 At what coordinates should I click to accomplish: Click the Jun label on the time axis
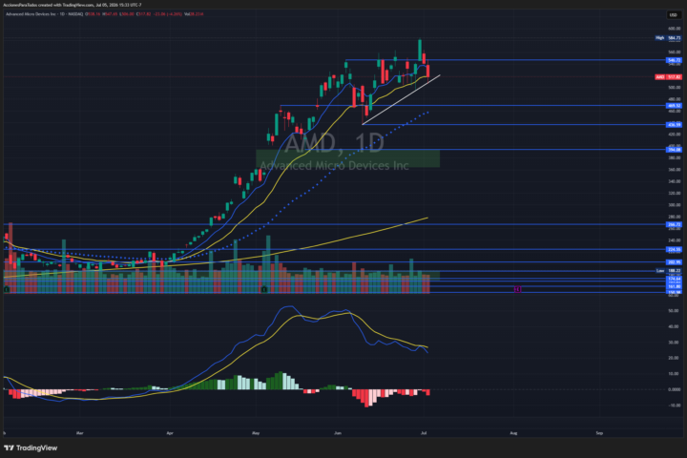(338, 433)
